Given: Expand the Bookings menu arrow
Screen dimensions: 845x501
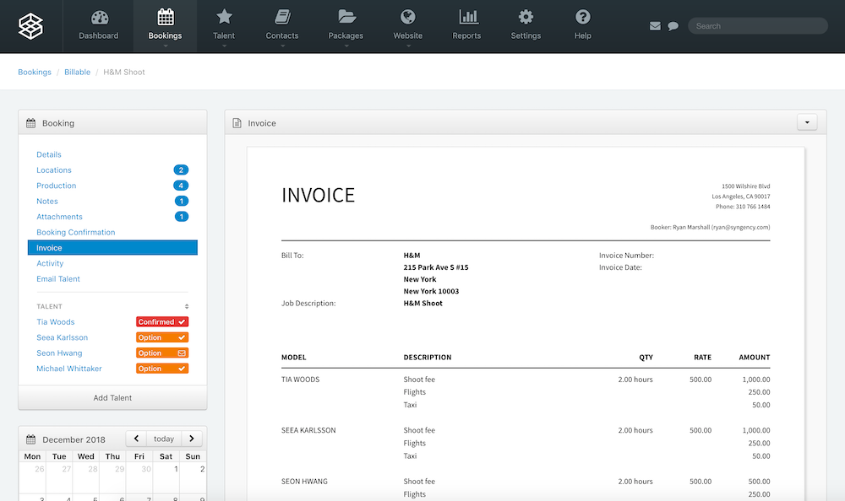Looking at the screenshot, I should pyautogui.click(x=166, y=46).
